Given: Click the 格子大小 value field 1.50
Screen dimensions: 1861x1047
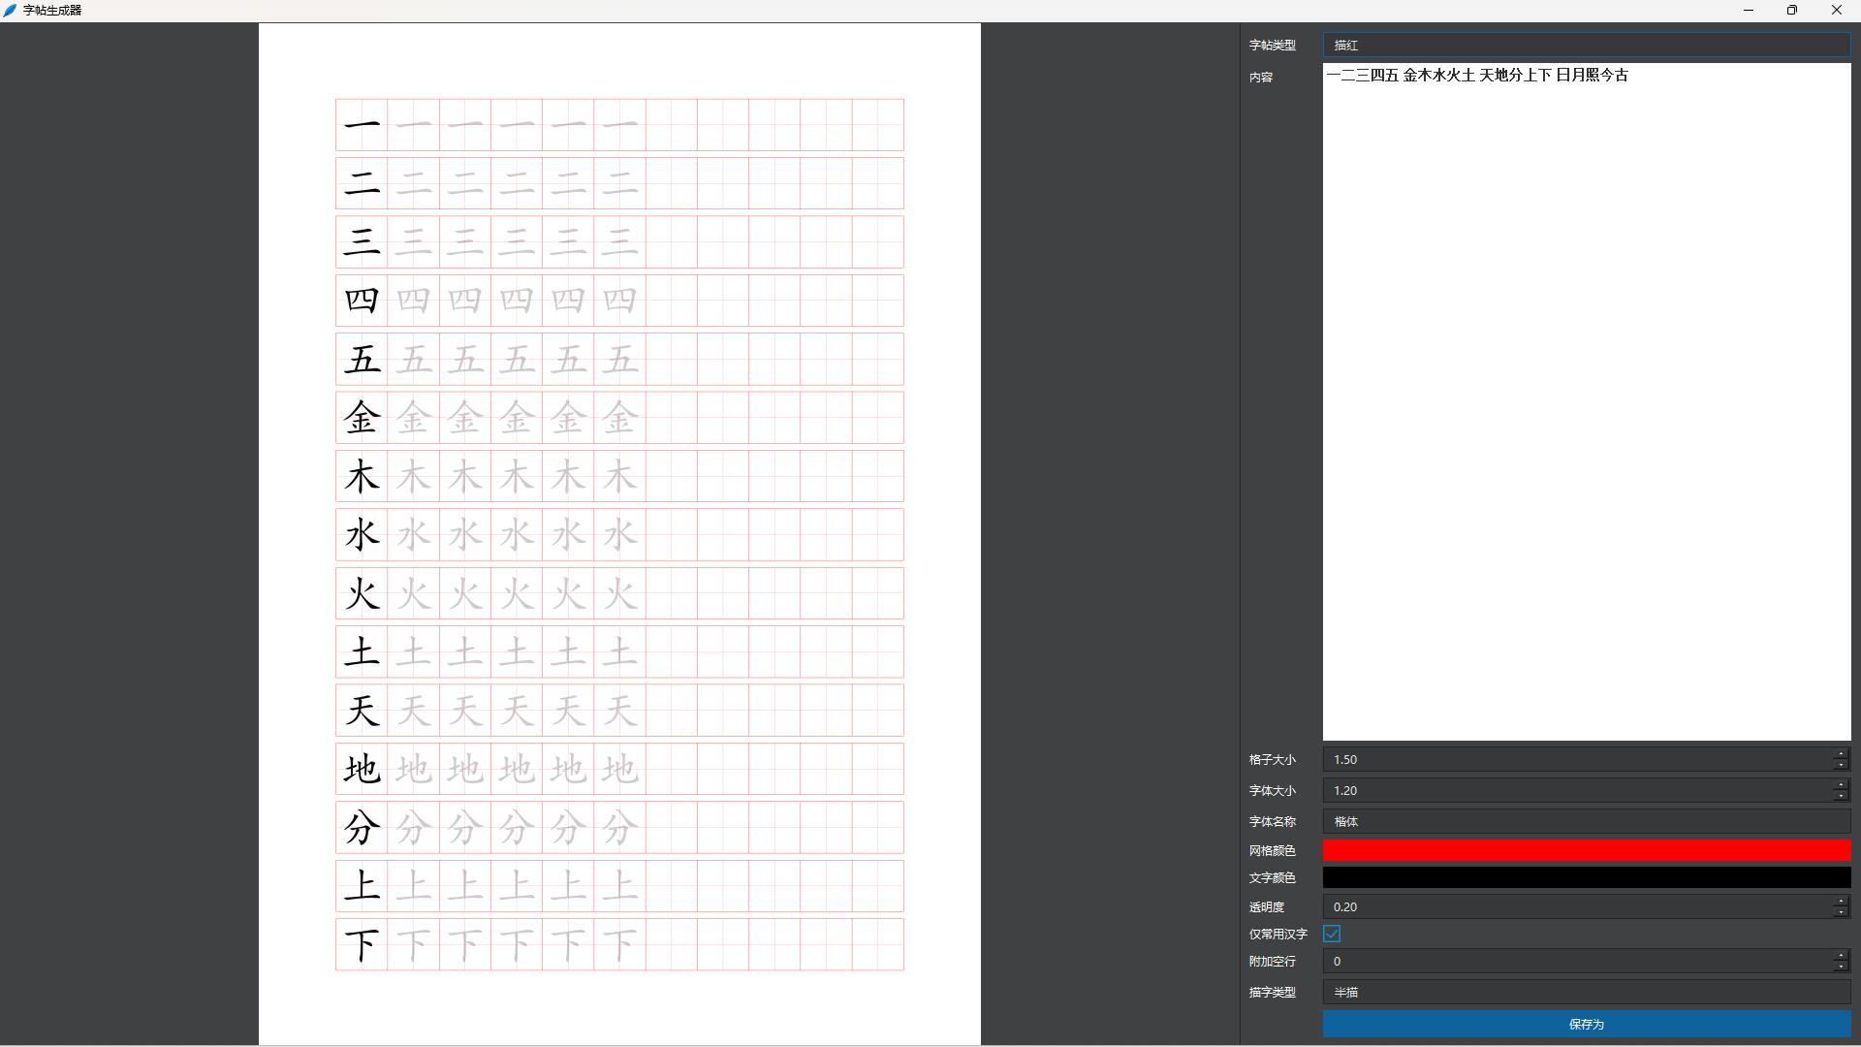Looking at the screenshot, I should point(1570,759).
